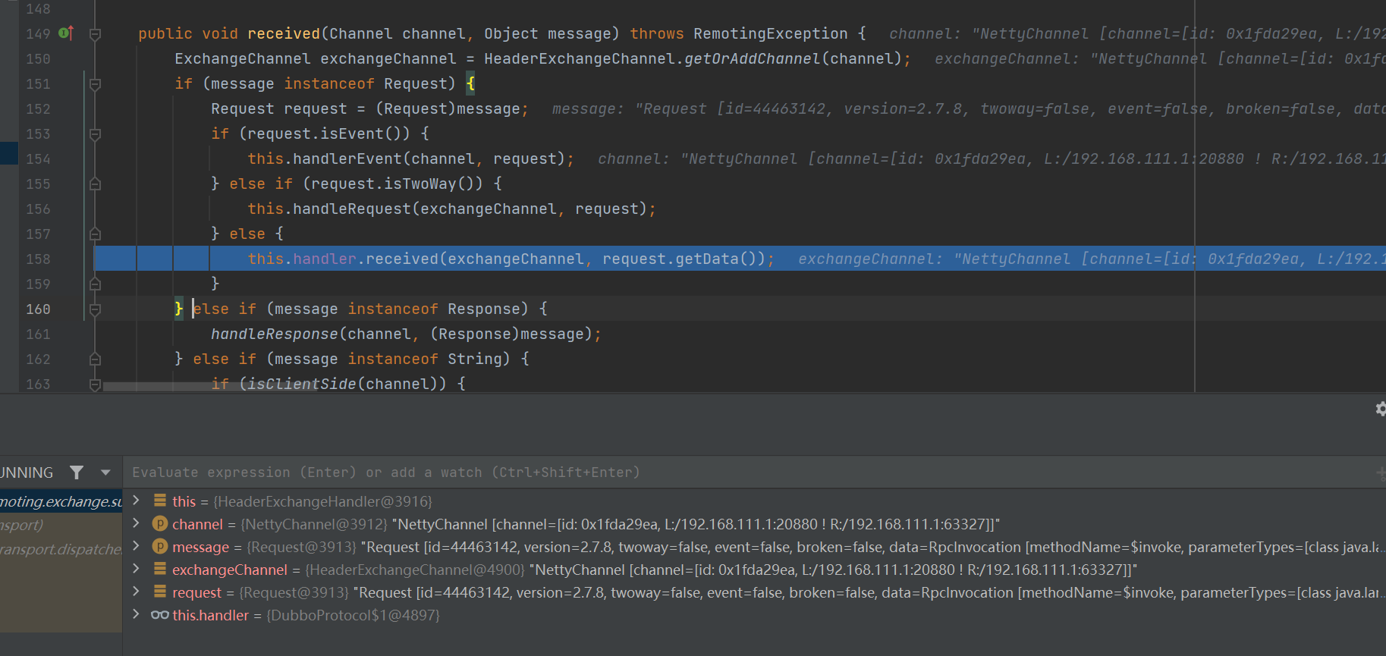Click 'getOrAddChannel' on line 150
This screenshot has height=656, width=1386.
753,58
